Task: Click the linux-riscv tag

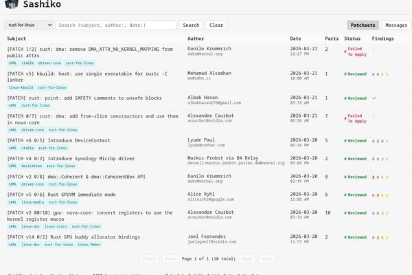Action: tap(56, 226)
